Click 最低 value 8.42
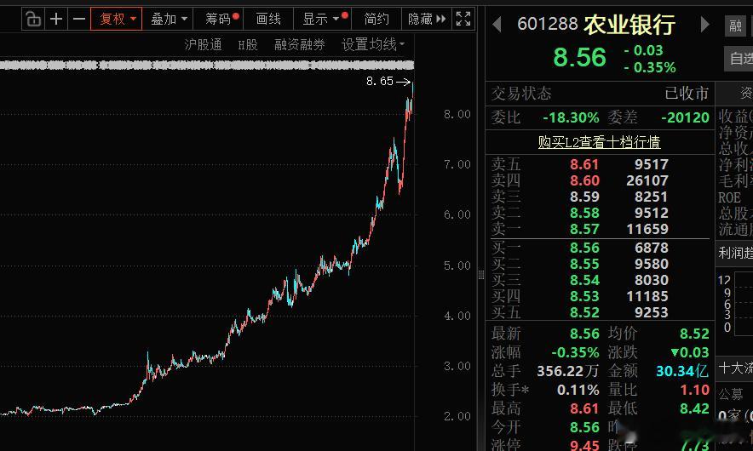Viewport: 753px width, 451px height. (694, 408)
